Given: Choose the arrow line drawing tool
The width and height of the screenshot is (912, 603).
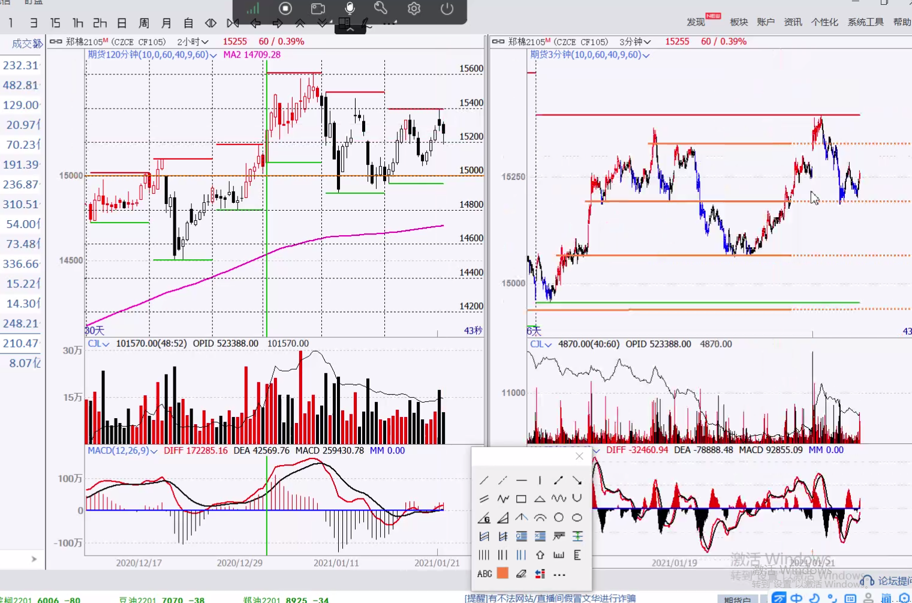Looking at the screenshot, I should point(558,480).
